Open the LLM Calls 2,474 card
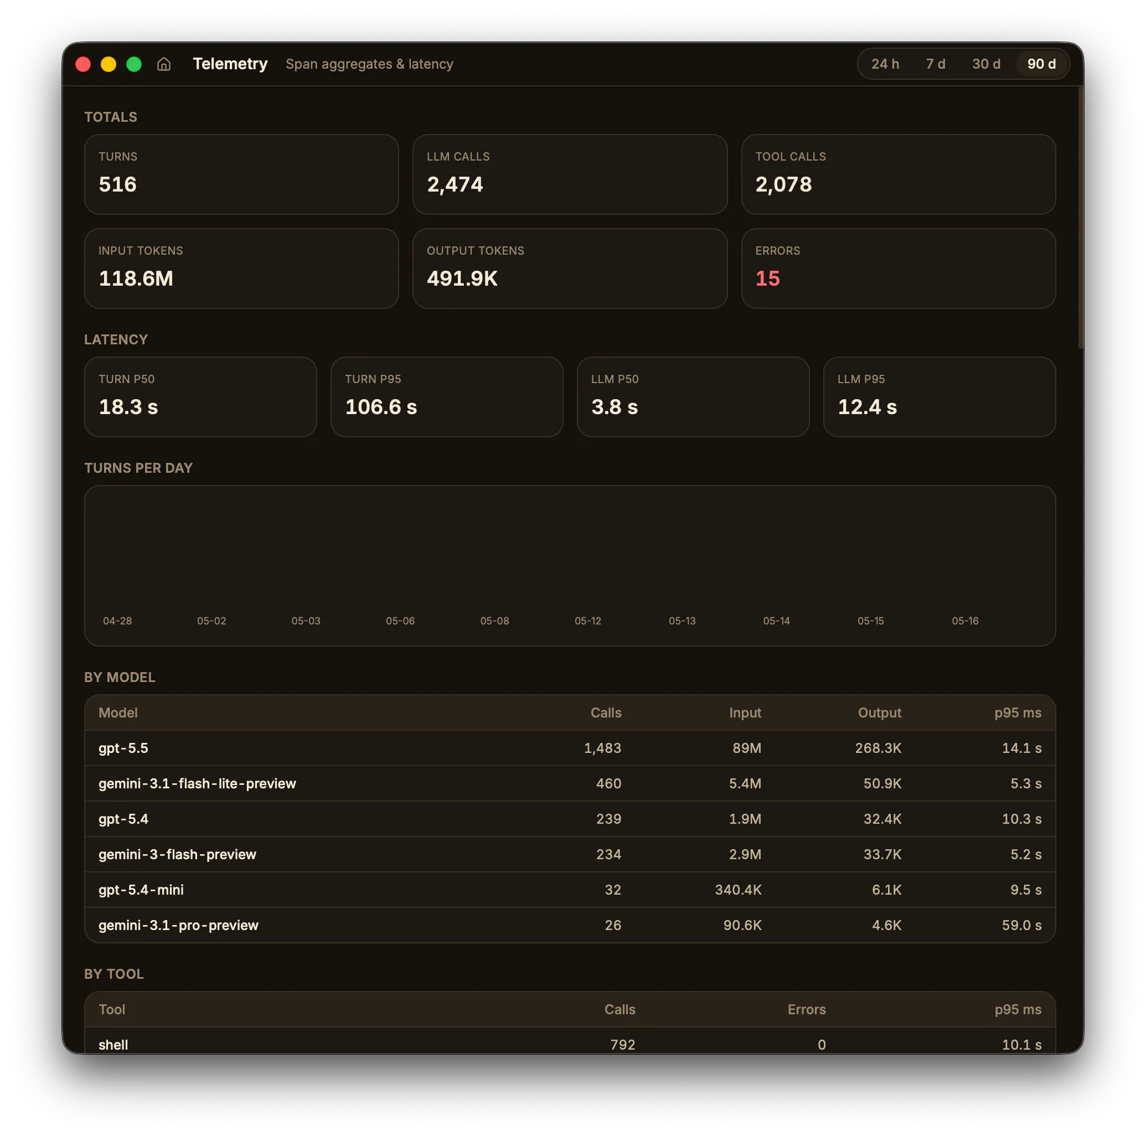The width and height of the screenshot is (1146, 1136). (570, 174)
